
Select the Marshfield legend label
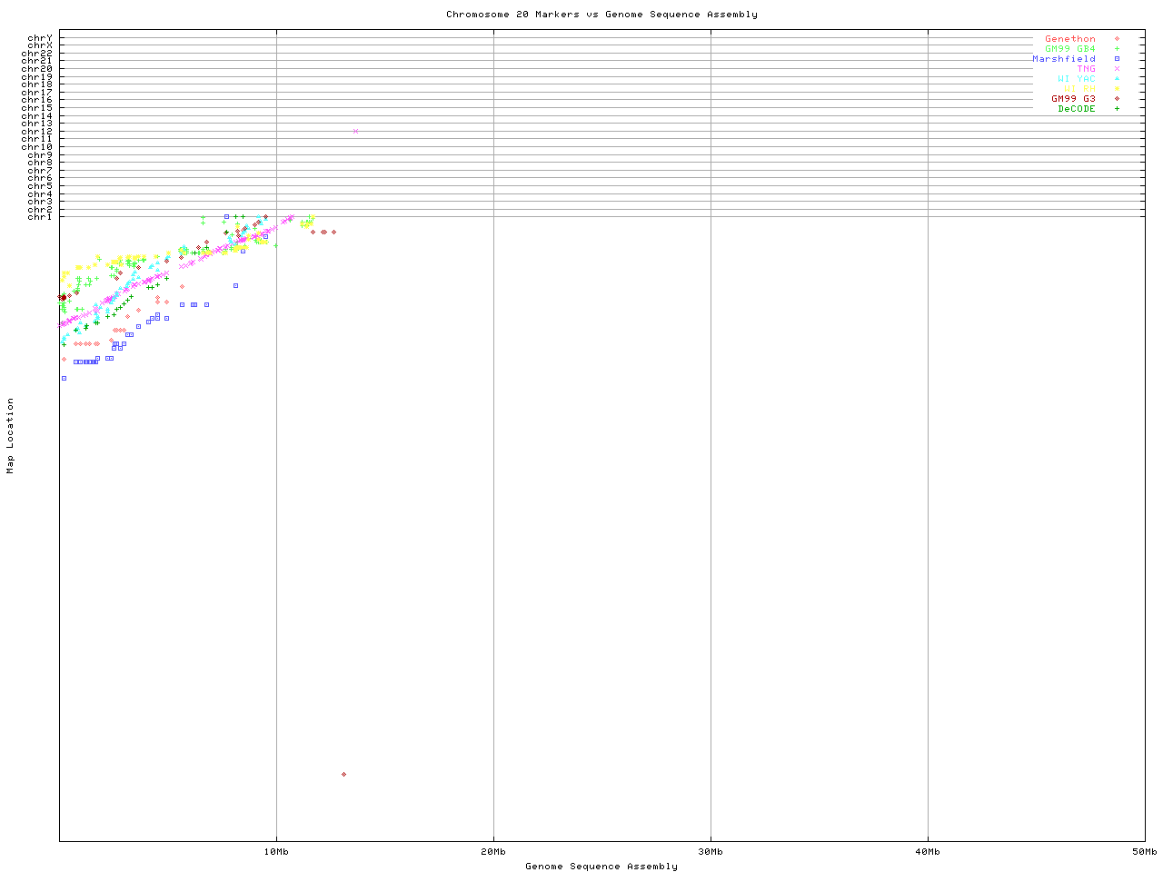coord(1063,59)
